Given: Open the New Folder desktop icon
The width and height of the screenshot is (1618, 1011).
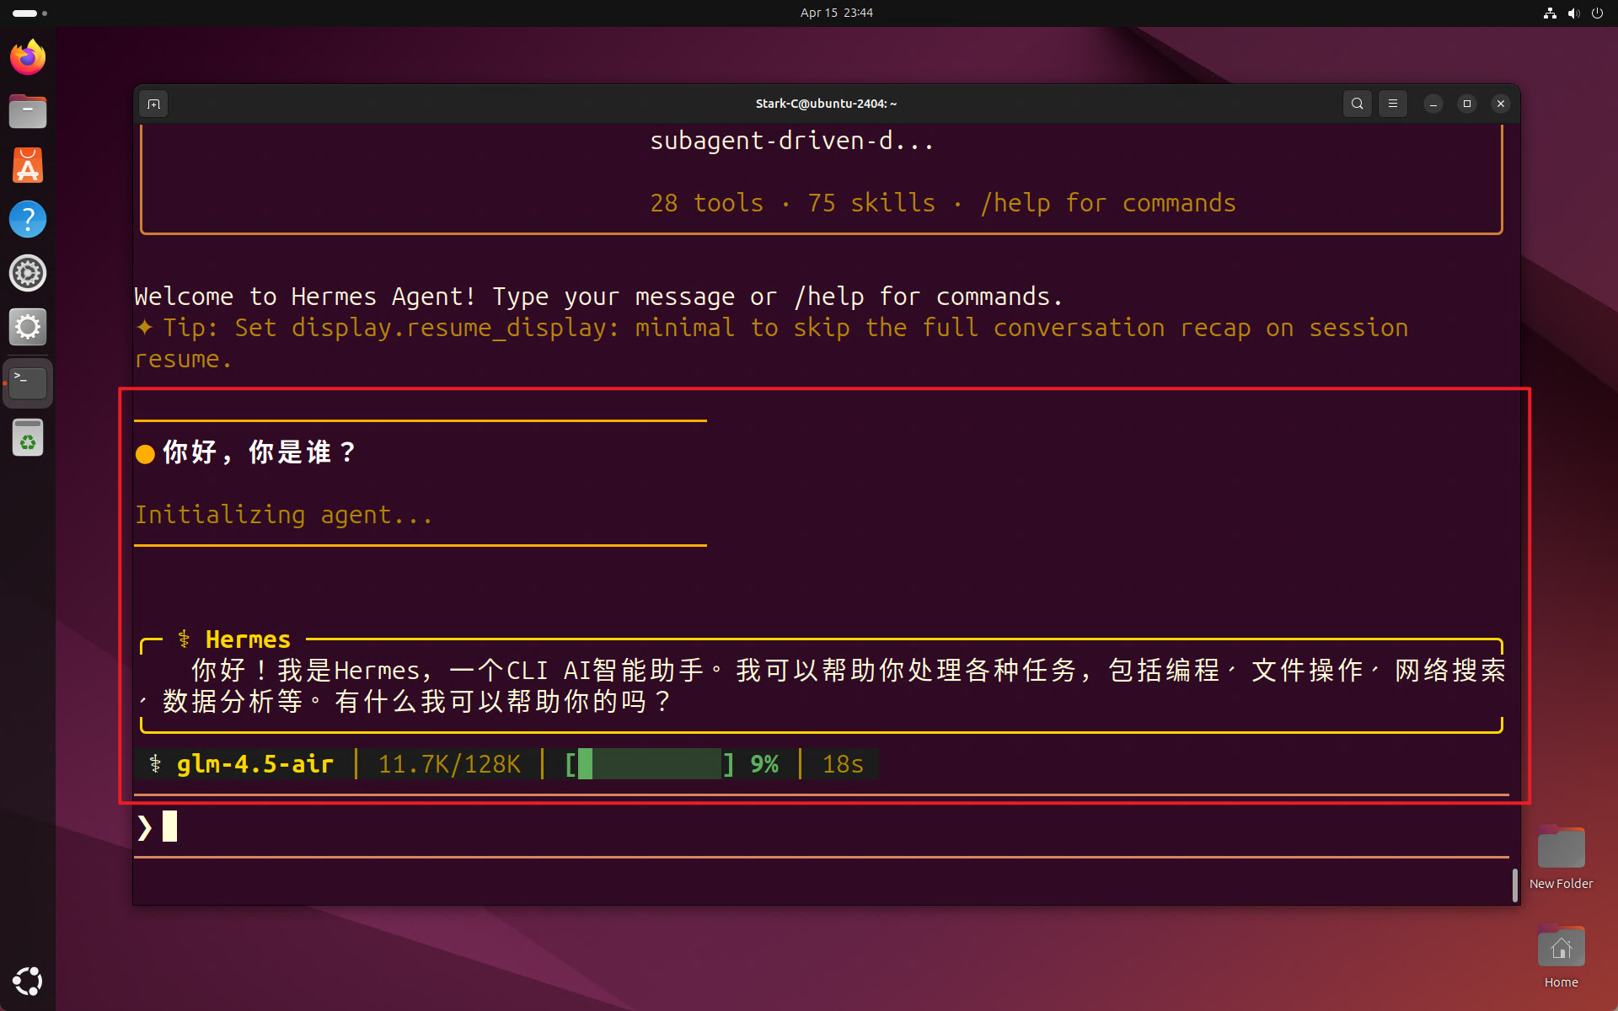Looking at the screenshot, I should tap(1561, 857).
